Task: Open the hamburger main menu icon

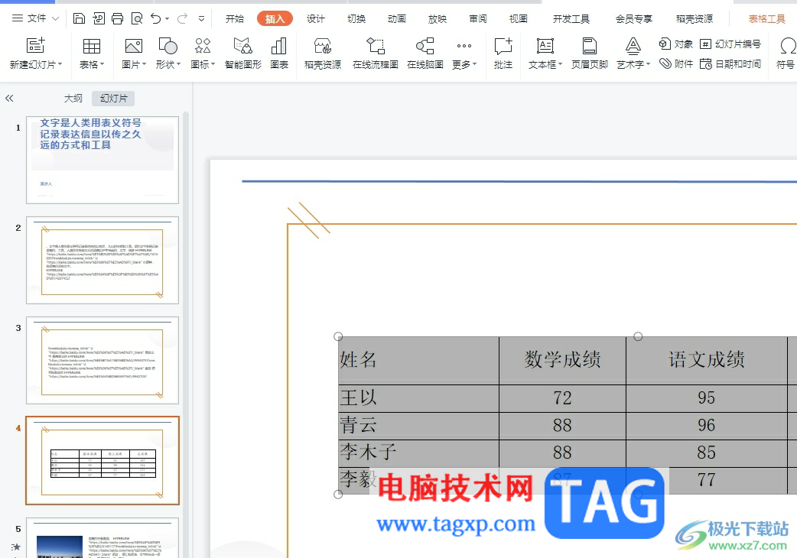Action: [18, 18]
